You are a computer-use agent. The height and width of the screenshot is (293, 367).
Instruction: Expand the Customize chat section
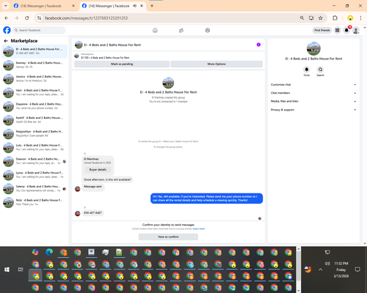313,84
